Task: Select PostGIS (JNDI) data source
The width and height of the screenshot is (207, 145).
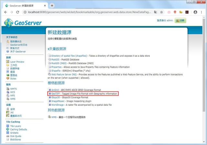Action: [x=59, y=63]
